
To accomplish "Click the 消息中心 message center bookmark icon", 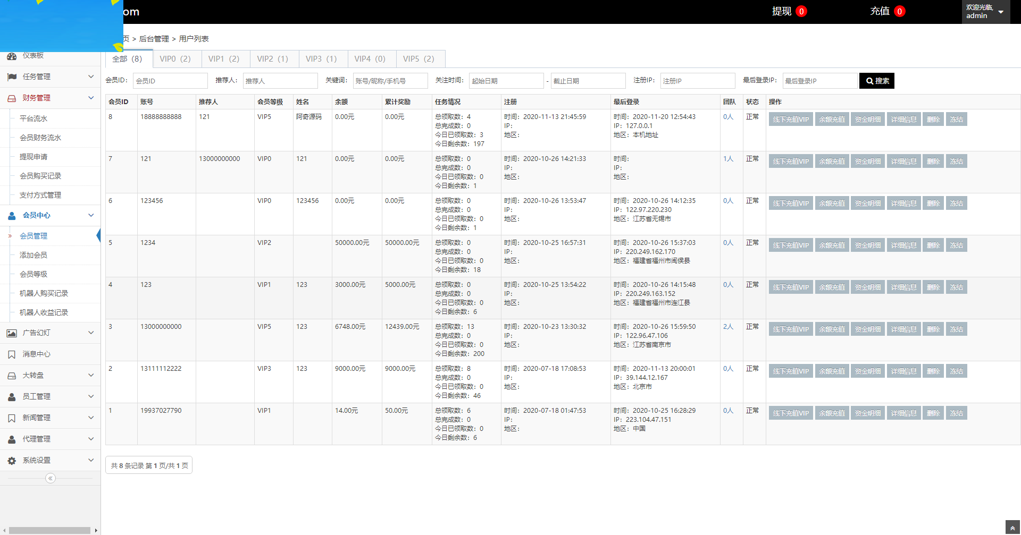I will pyautogui.click(x=12, y=354).
